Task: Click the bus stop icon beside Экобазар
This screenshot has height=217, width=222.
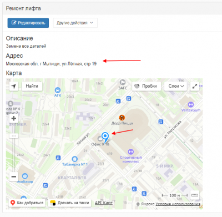Action: pyautogui.click(x=46, y=185)
